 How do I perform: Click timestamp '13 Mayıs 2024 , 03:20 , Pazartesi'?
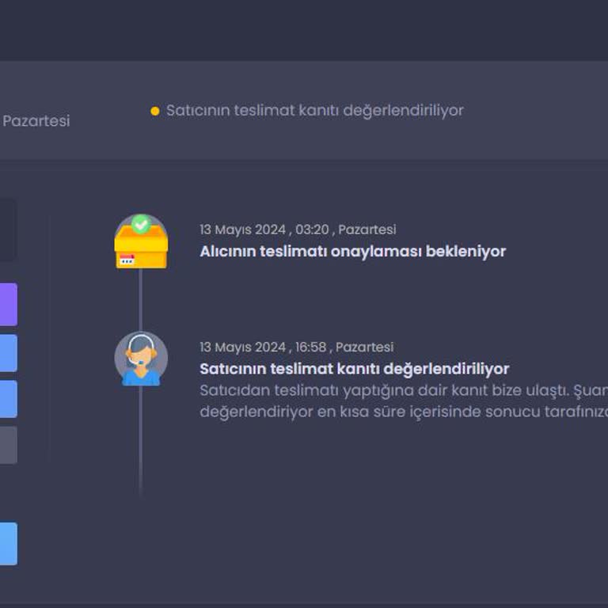pyautogui.click(x=298, y=230)
